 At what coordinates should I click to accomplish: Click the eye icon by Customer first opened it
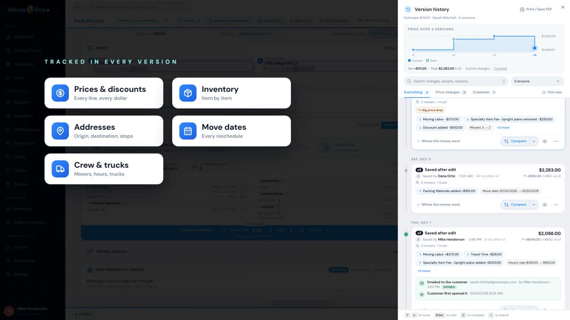coord(422,295)
